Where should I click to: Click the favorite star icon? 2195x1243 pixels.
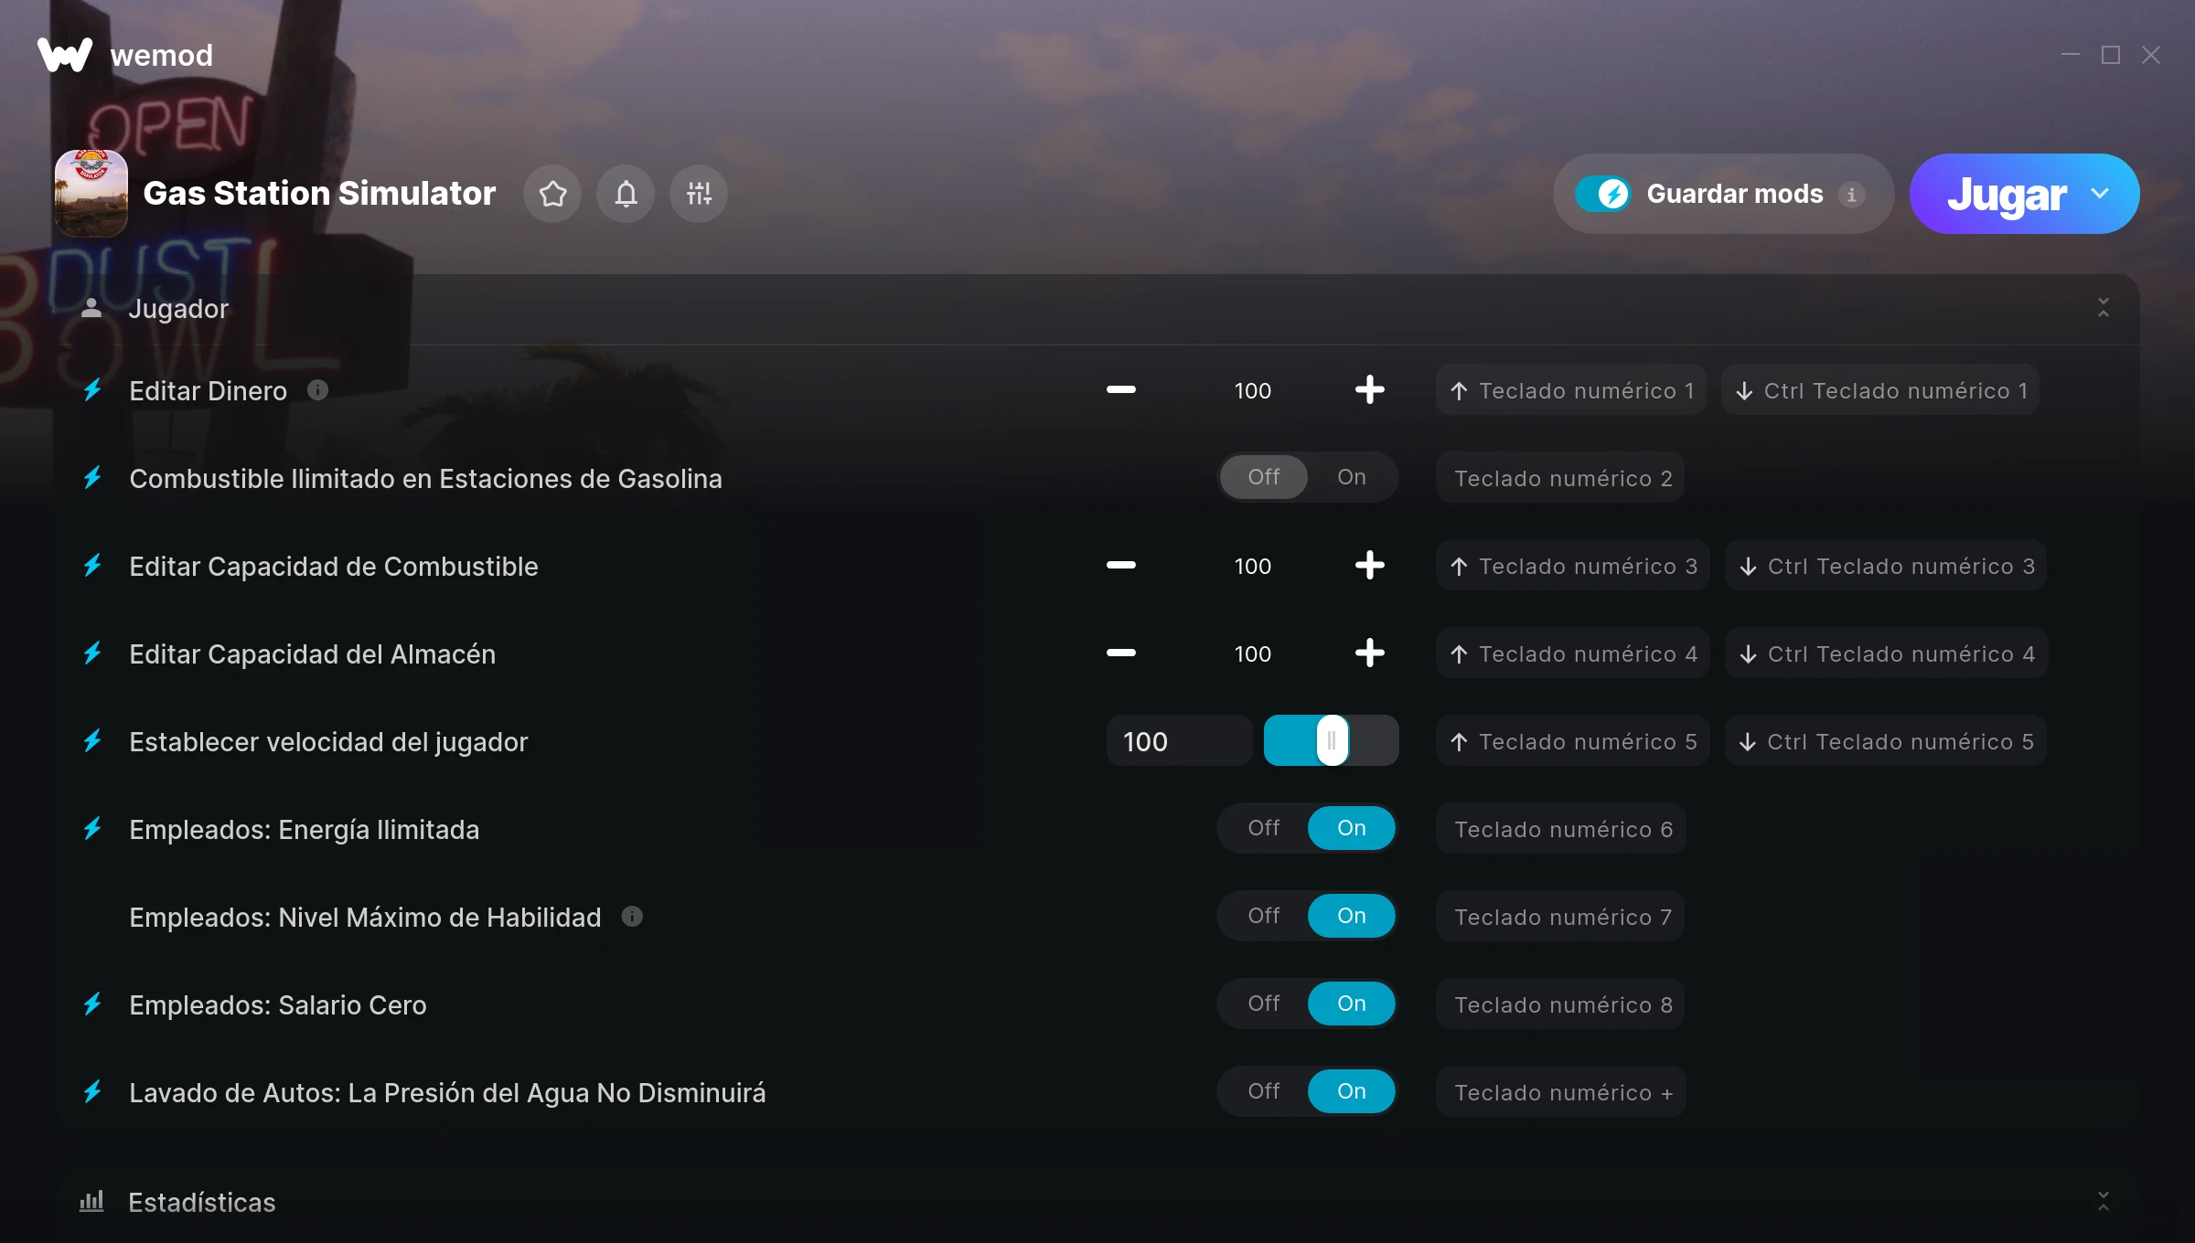552,194
